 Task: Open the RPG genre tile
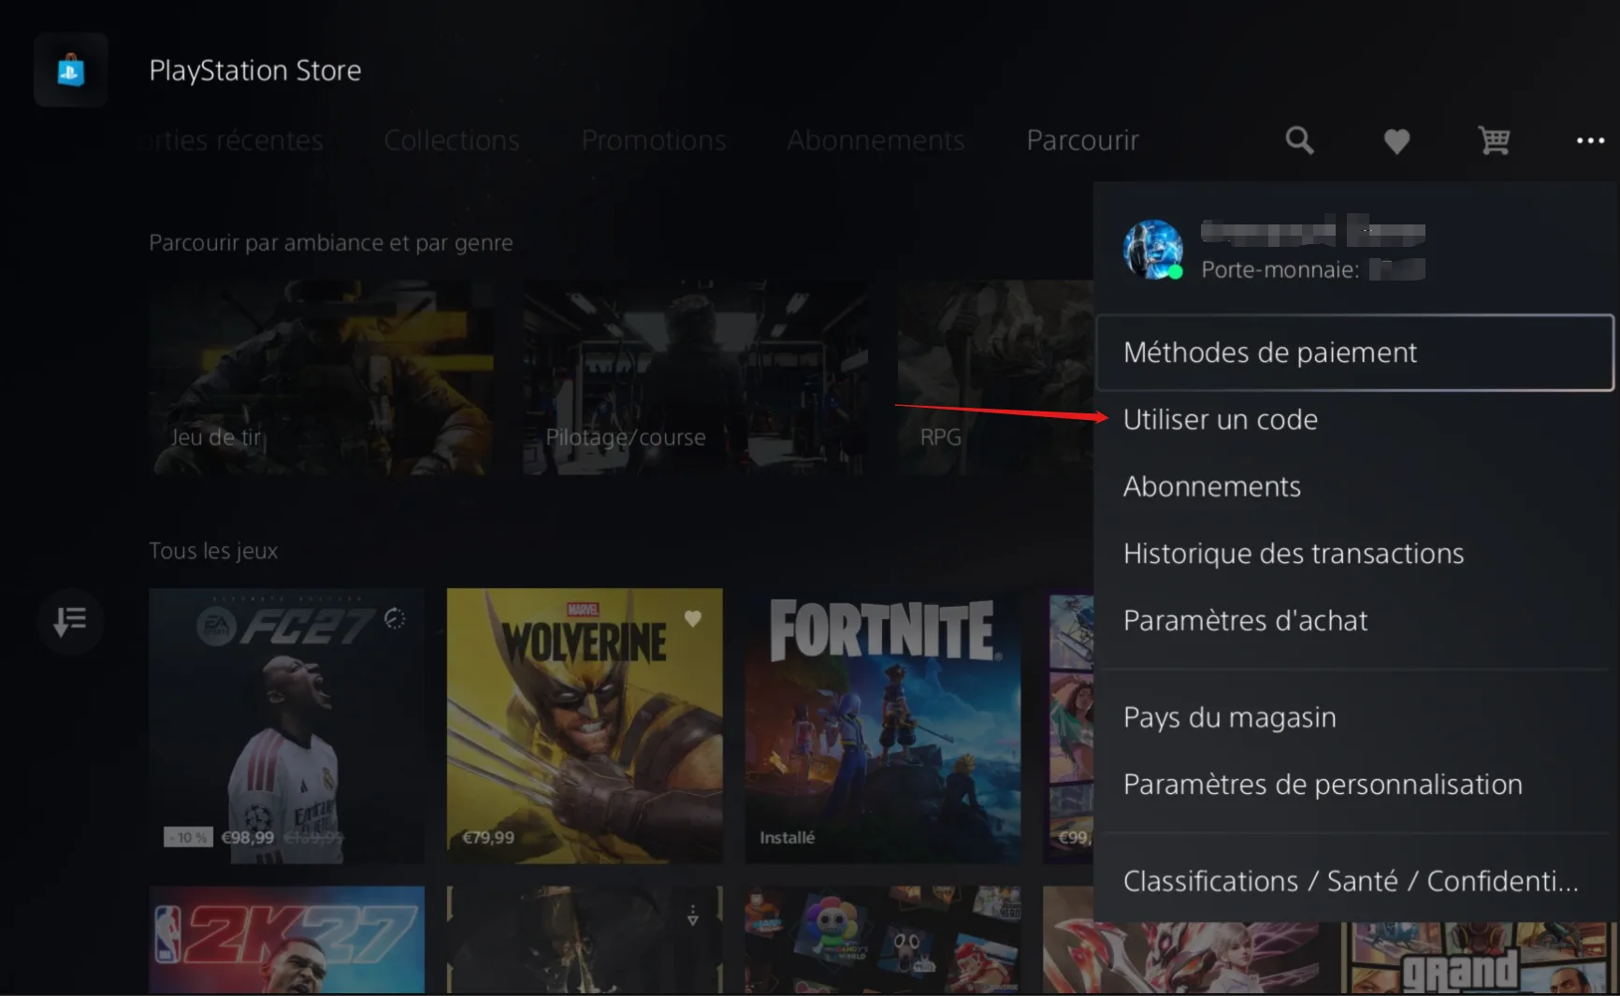(x=995, y=378)
